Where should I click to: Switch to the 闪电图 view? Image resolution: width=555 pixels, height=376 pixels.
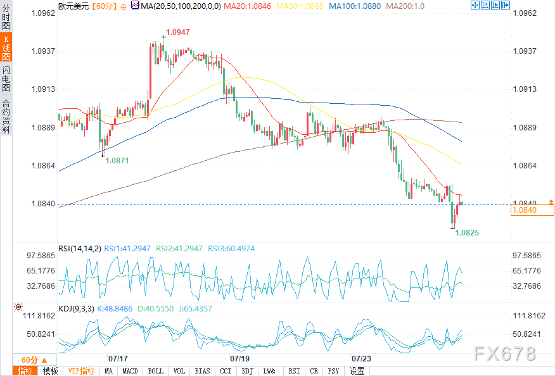6,78
